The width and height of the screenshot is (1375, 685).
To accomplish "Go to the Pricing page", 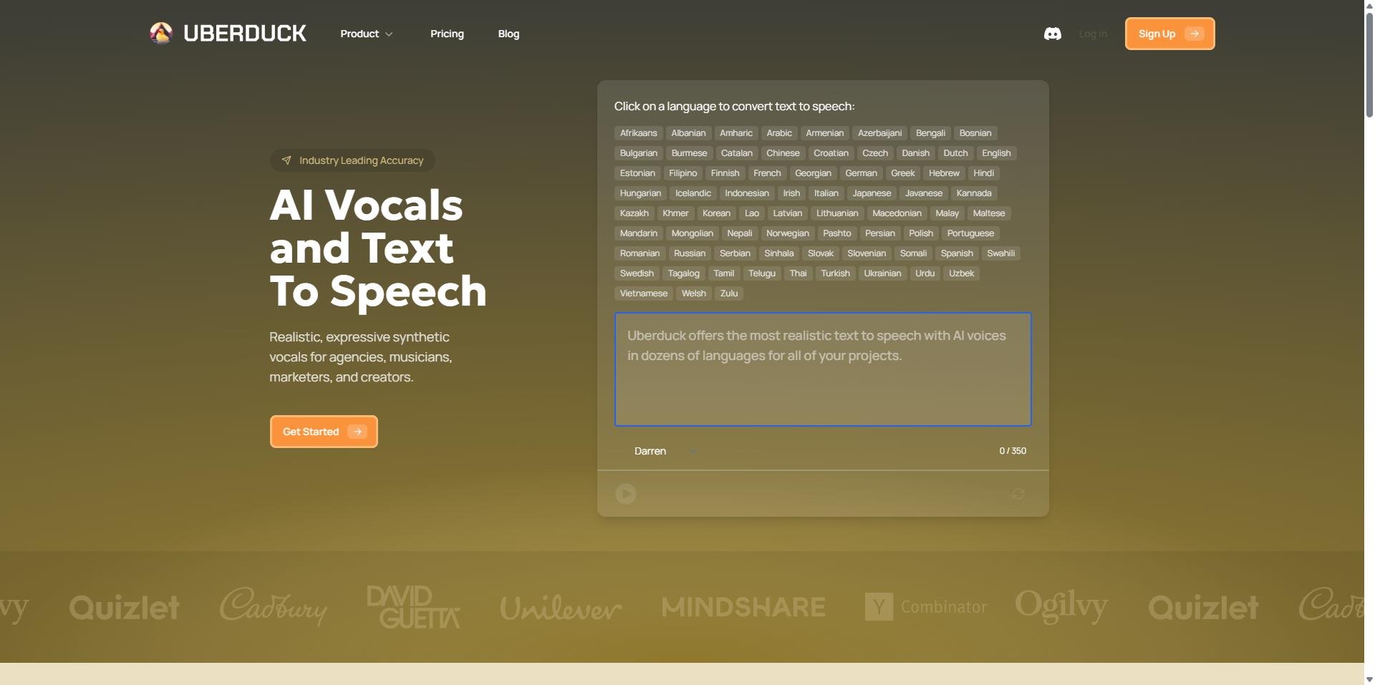I will point(447,34).
